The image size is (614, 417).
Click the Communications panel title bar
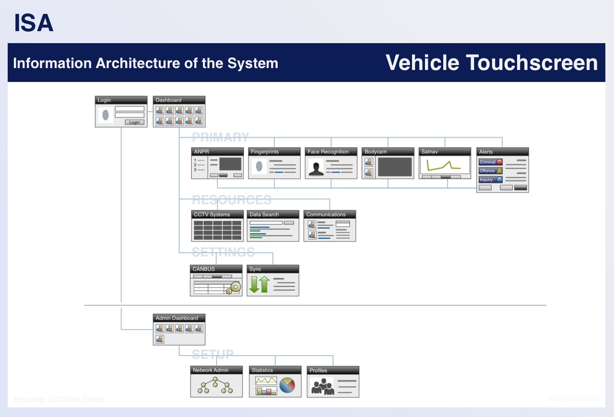330,215
